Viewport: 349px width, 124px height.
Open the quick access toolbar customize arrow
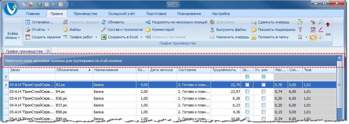72,4
